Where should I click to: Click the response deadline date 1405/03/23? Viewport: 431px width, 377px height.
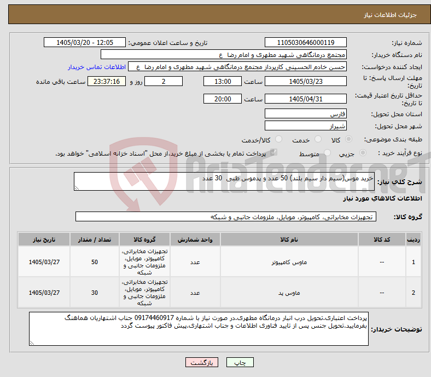pyautogui.click(x=305, y=81)
